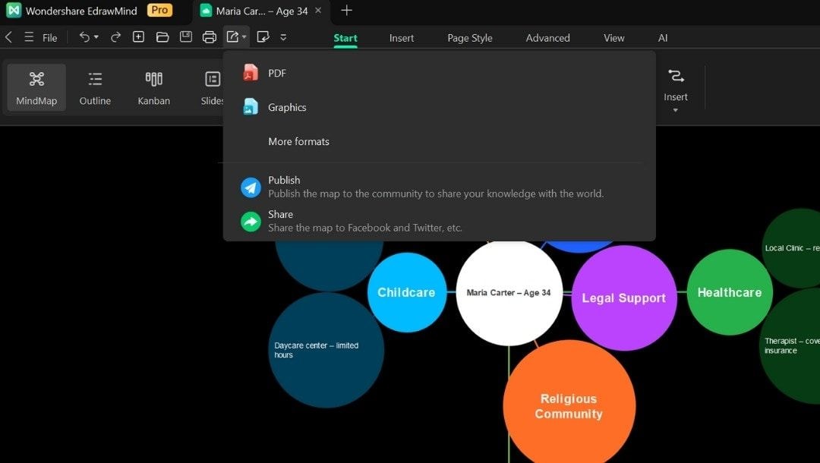Export the map as PDF
Viewport: 820px width, 463px height.
tap(440, 73)
